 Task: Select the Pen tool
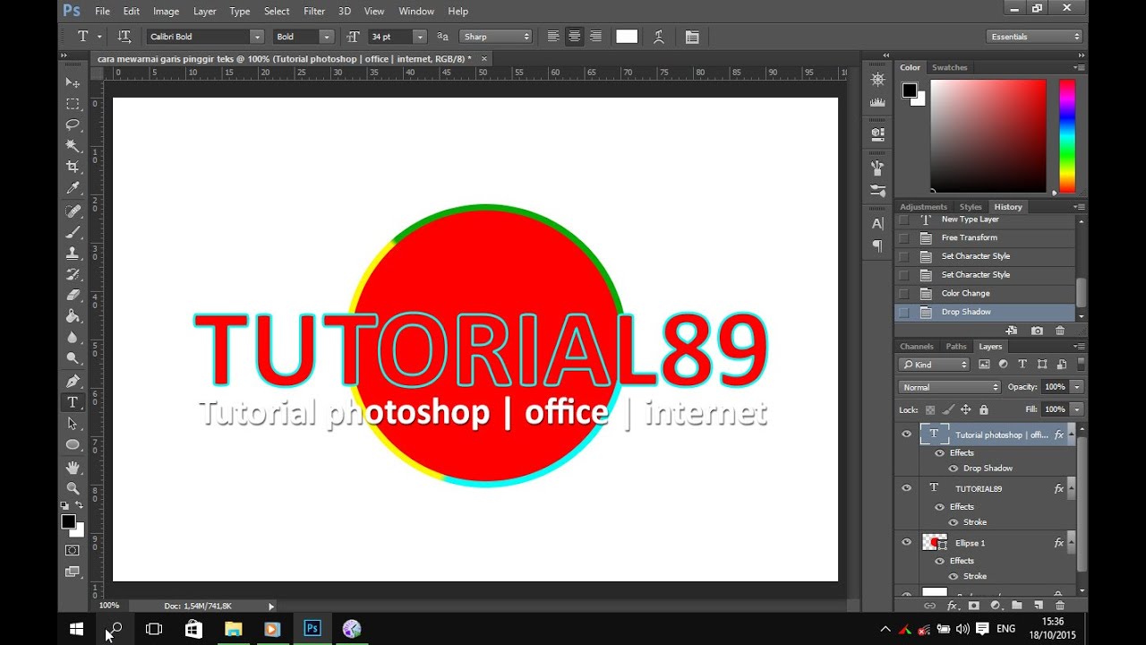point(73,382)
